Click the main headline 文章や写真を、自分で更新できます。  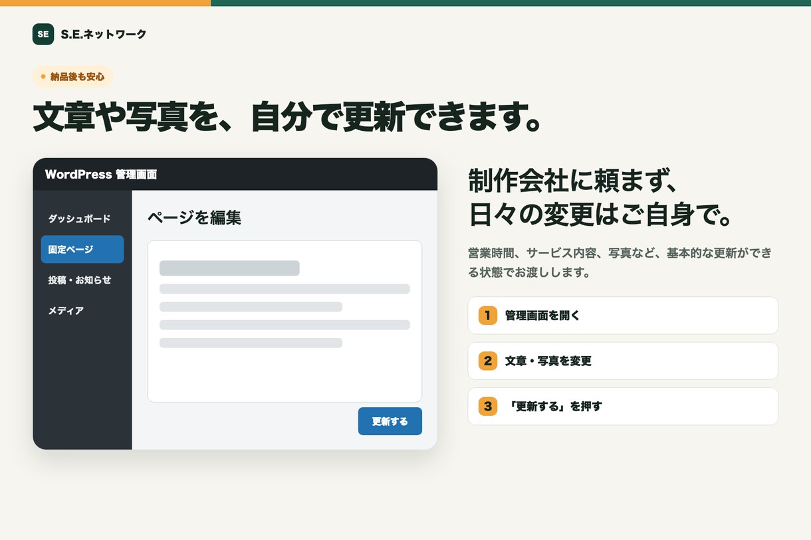point(287,118)
